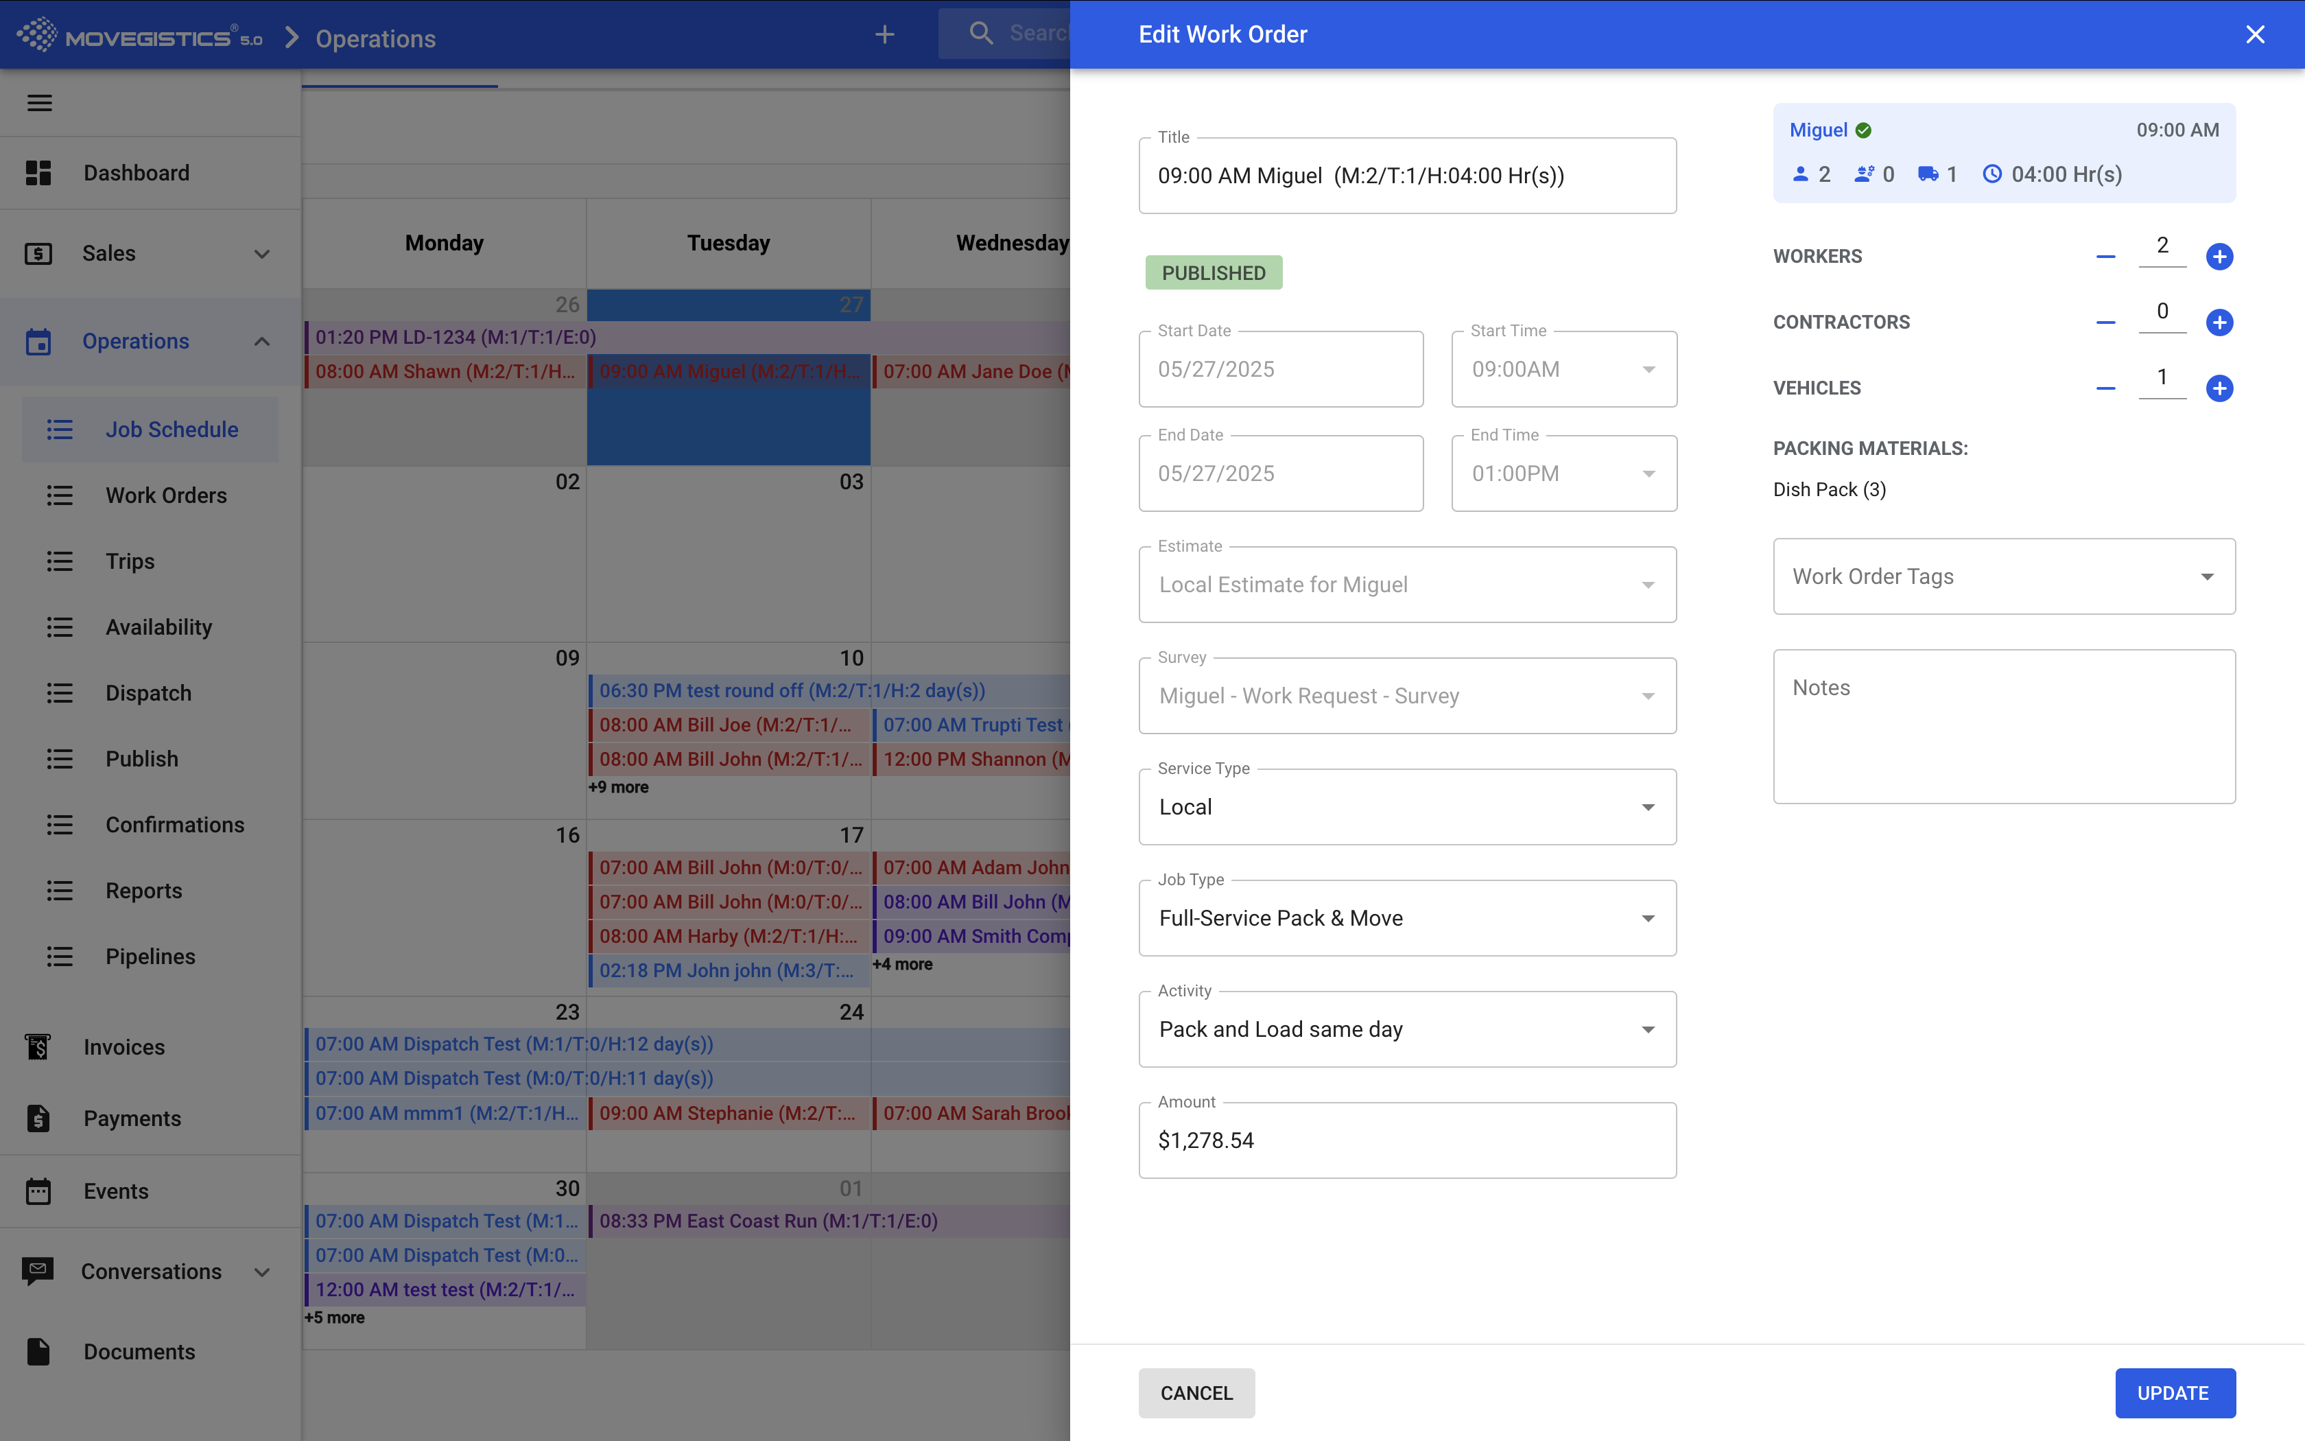Open the Work Order Tags dropdown
This screenshot has height=1441, width=2305.
tap(2004, 576)
